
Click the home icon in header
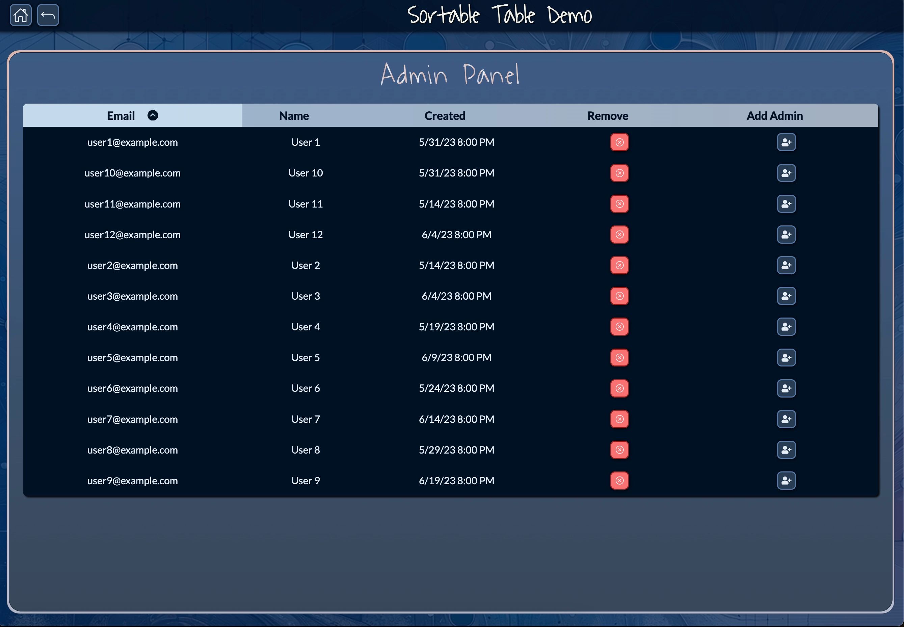[x=21, y=15]
